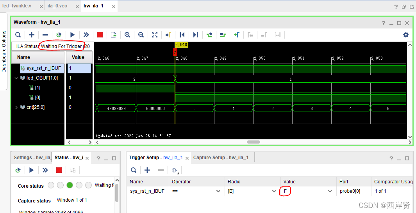Click the add probe plus icon in waveform toolbar

coord(32,35)
